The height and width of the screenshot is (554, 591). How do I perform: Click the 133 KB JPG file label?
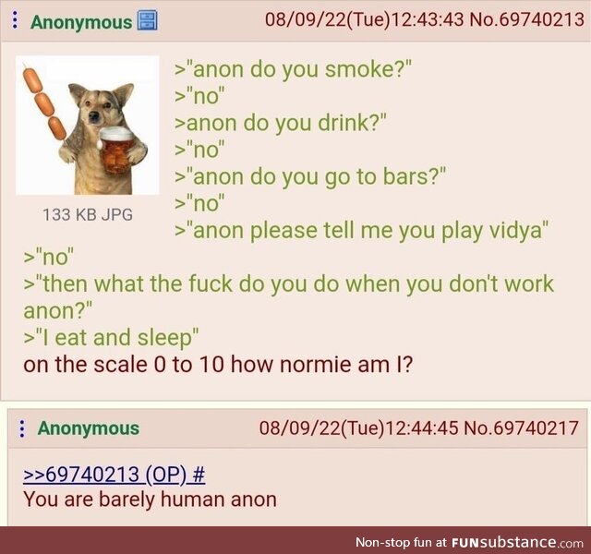coord(88,215)
